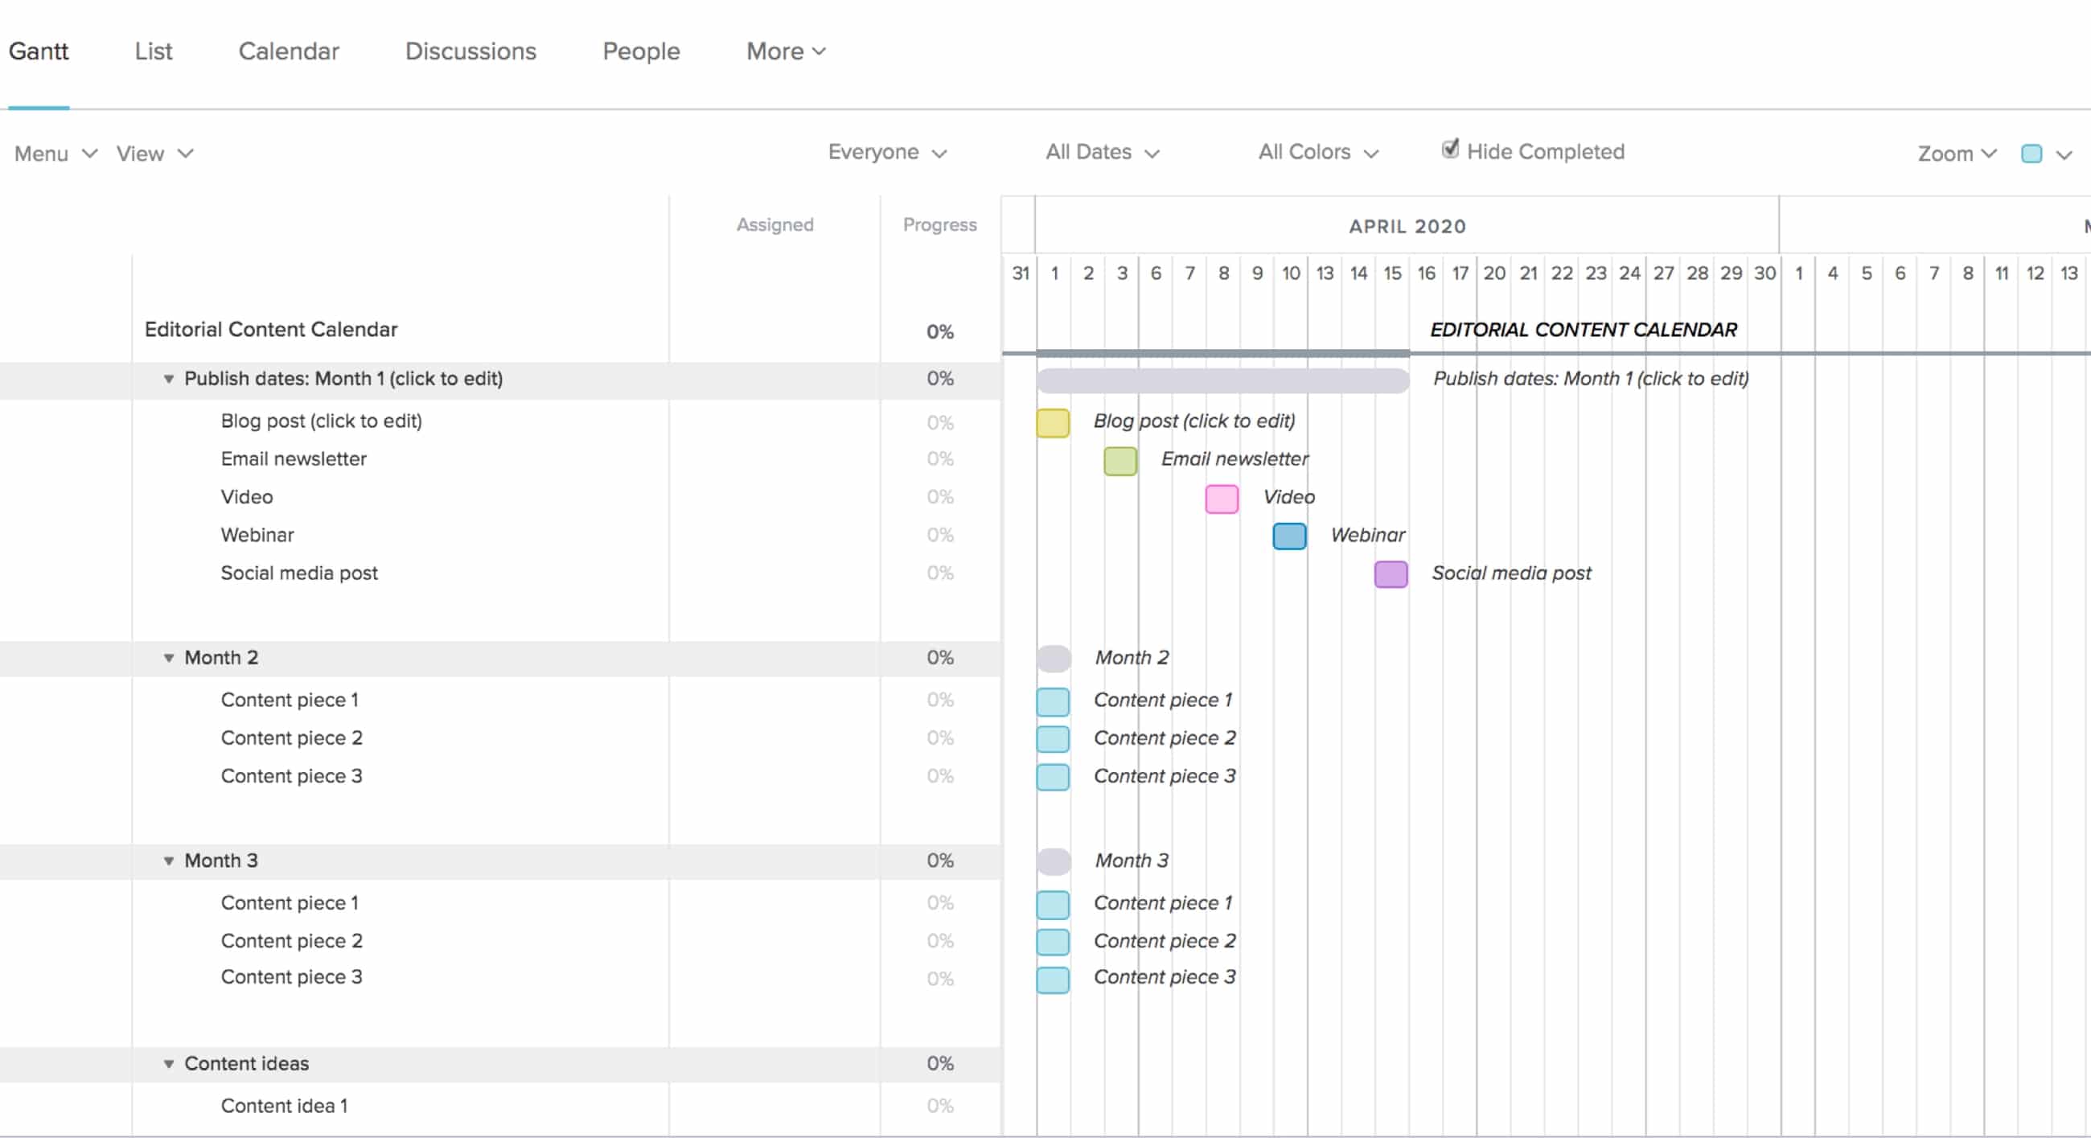
Task: Collapse the Publish dates Month 1 group
Action: pos(168,379)
